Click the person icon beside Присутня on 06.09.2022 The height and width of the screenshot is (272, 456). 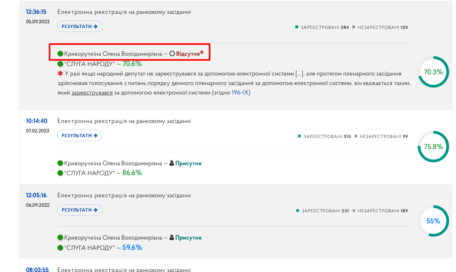(x=171, y=238)
